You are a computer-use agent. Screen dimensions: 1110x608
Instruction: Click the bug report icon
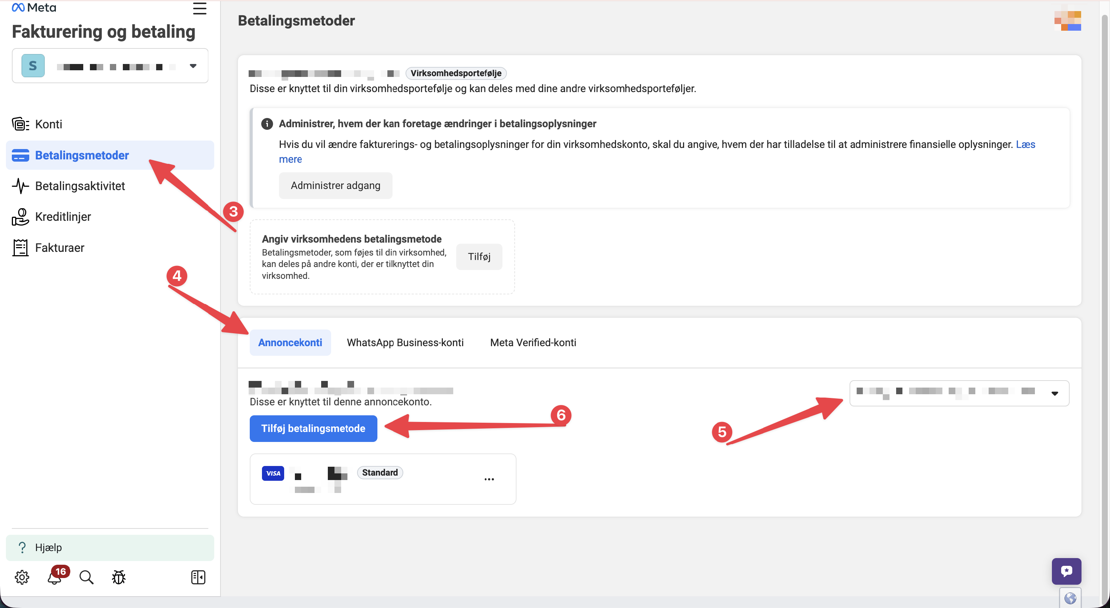118,577
